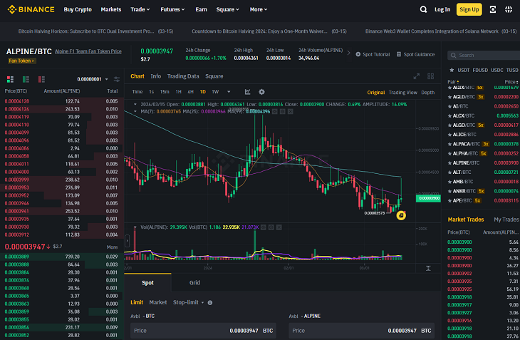Open order book settings sliders icon
This screenshot has height=340, width=520.
coord(117,79)
